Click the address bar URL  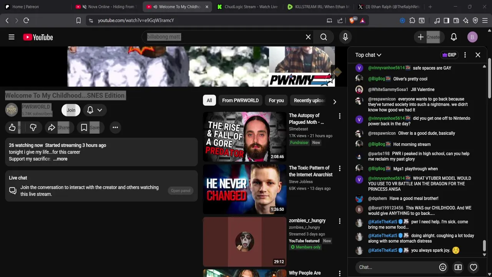click(x=136, y=20)
